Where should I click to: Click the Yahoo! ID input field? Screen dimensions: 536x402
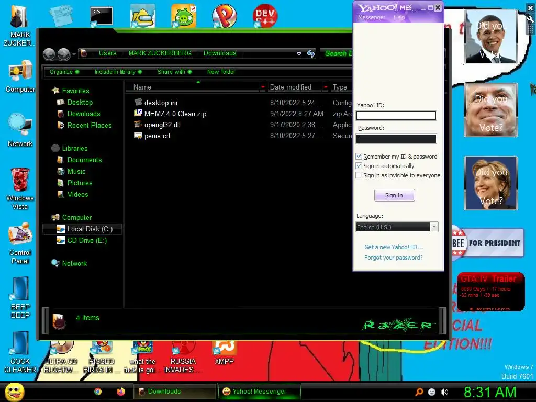click(x=396, y=116)
